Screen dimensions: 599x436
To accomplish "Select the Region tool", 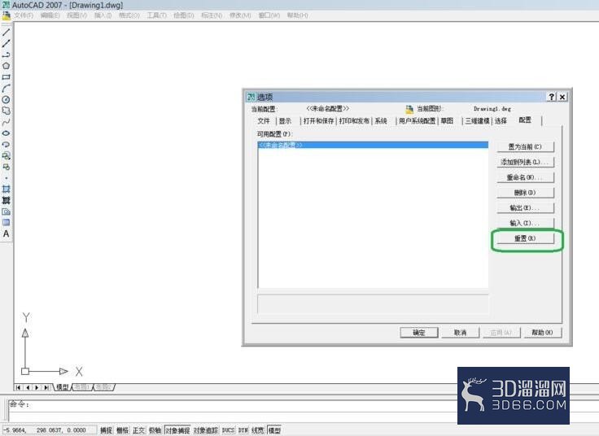I will (x=7, y=211).
